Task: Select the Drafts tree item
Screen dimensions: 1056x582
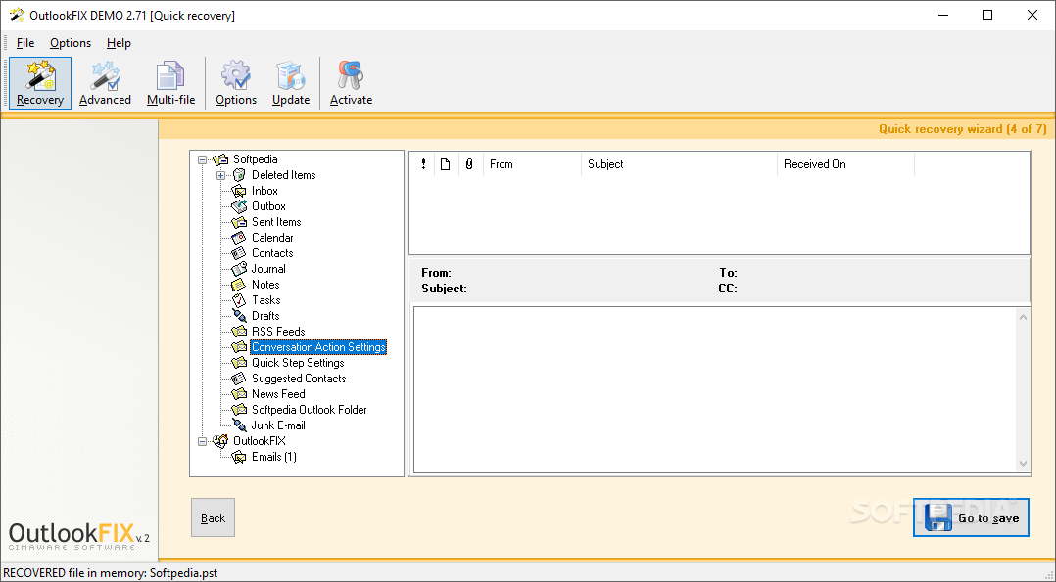Action: tap(265, 316)
